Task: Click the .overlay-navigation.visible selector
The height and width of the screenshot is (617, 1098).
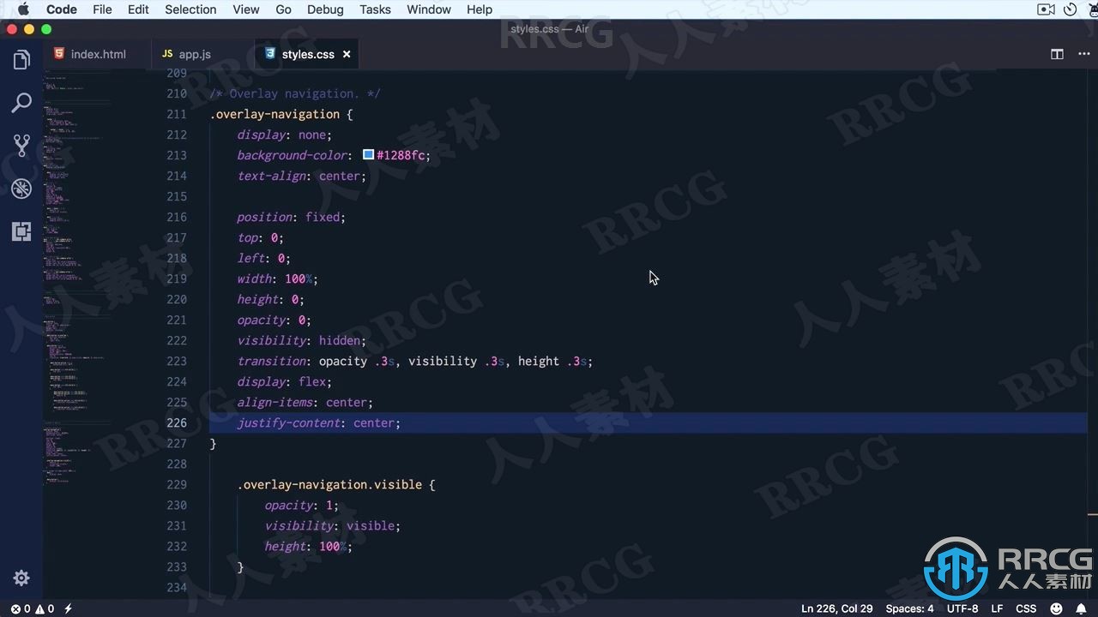Action: (x=329, y=484)
